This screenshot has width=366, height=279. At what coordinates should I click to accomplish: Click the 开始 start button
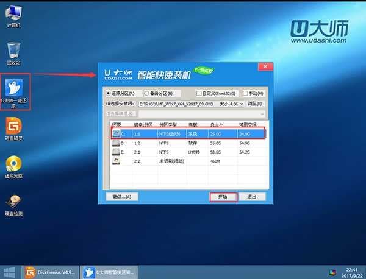click(x=223, y=197)
